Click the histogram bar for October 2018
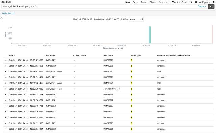The height and width of the screenshot is (133, 216). [150, 35]
